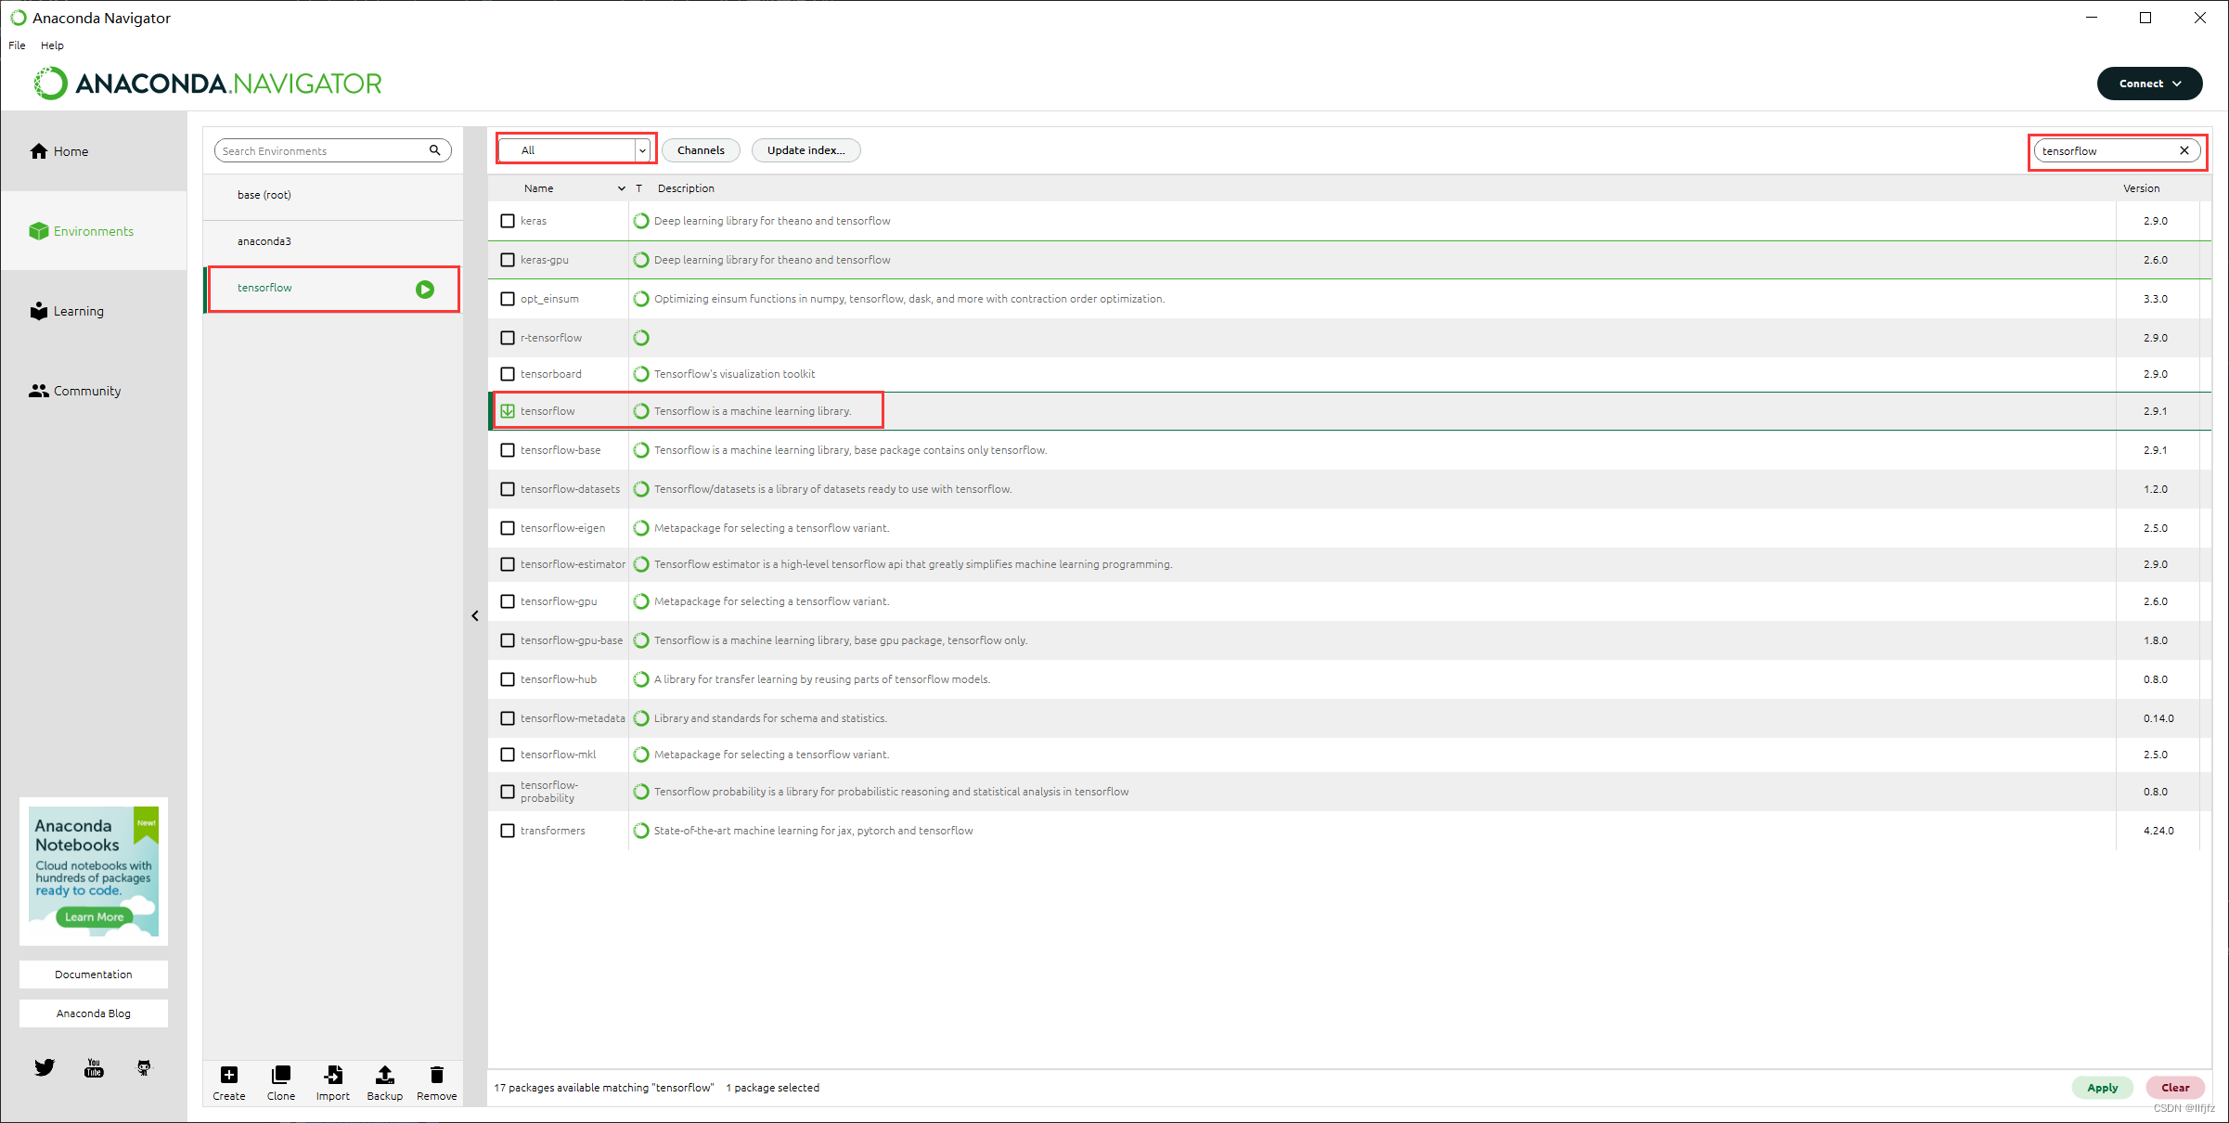Image resolution: width=2229 pixels, height=1123 pixels.
Task: Click the Clone environment icon
Action: (281, 1075)
